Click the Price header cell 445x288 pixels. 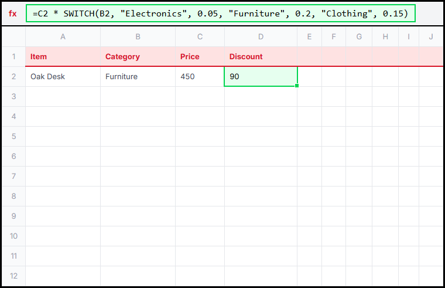click(200, 57)
